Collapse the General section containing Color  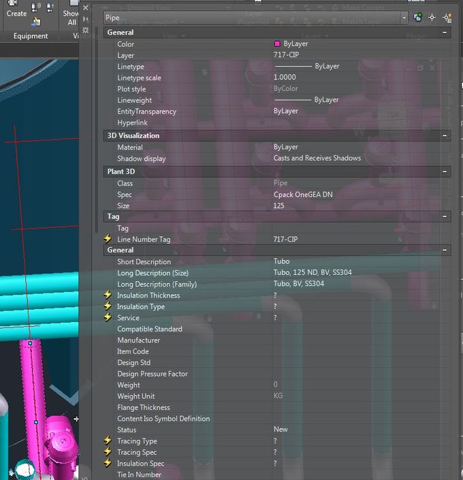point(445,32)
